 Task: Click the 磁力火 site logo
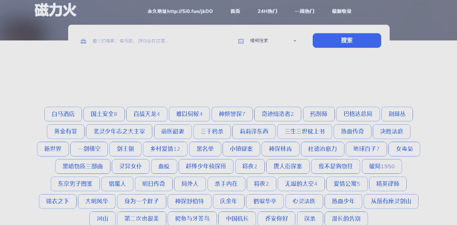[x=55, y=11]
